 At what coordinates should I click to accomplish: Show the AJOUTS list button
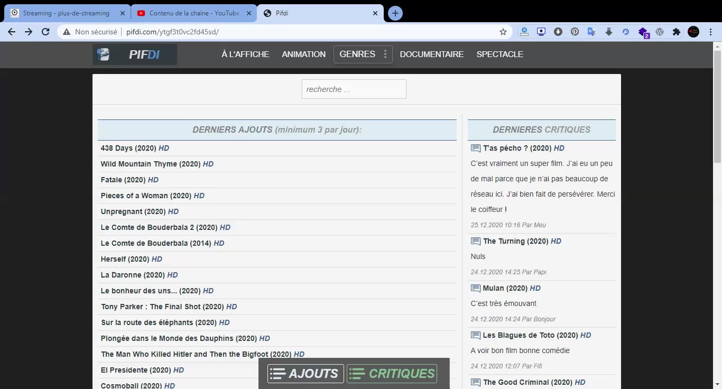click(306, 374)
